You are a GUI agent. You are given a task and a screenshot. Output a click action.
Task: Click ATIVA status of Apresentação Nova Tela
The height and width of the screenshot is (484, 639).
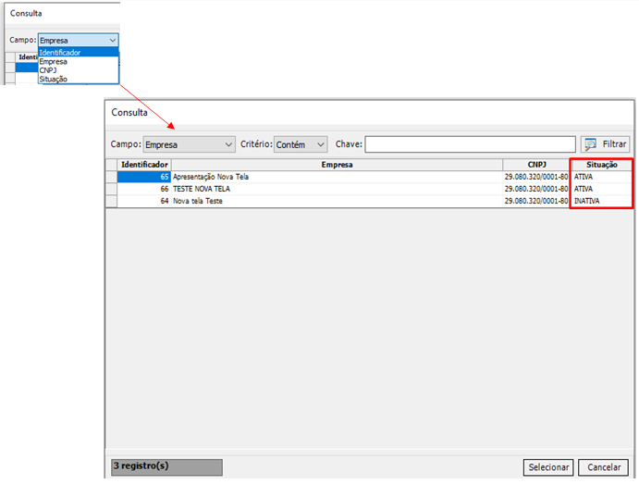pos(601,177)
